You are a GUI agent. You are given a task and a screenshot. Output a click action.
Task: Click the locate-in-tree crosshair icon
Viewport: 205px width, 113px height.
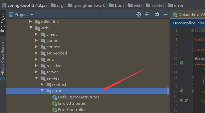coord(139,14)
